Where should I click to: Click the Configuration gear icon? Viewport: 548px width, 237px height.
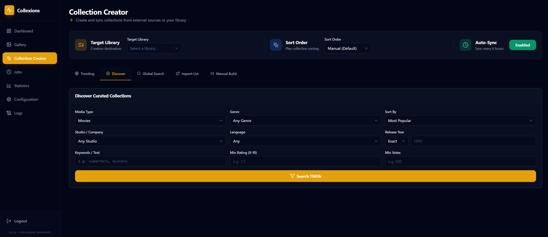9,100
